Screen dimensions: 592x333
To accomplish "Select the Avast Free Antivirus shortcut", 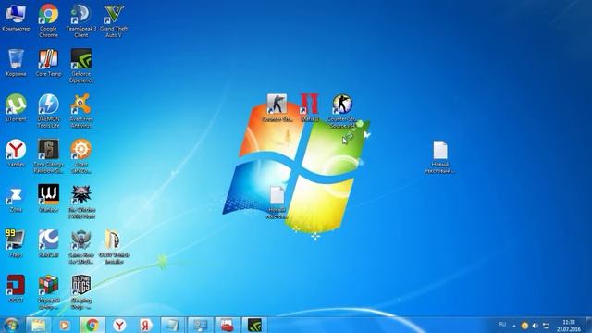I will (81, 111).
